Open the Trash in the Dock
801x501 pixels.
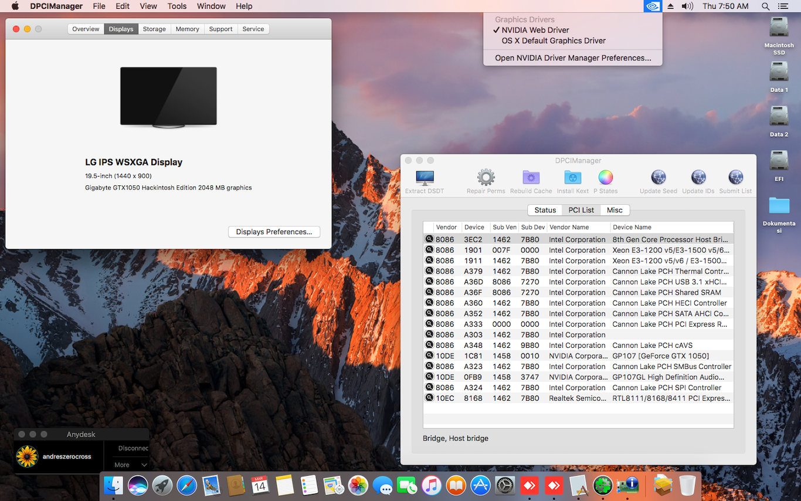click(687, 485)
